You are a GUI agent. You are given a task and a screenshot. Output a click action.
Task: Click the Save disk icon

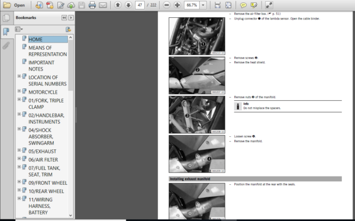pos(82,5)
